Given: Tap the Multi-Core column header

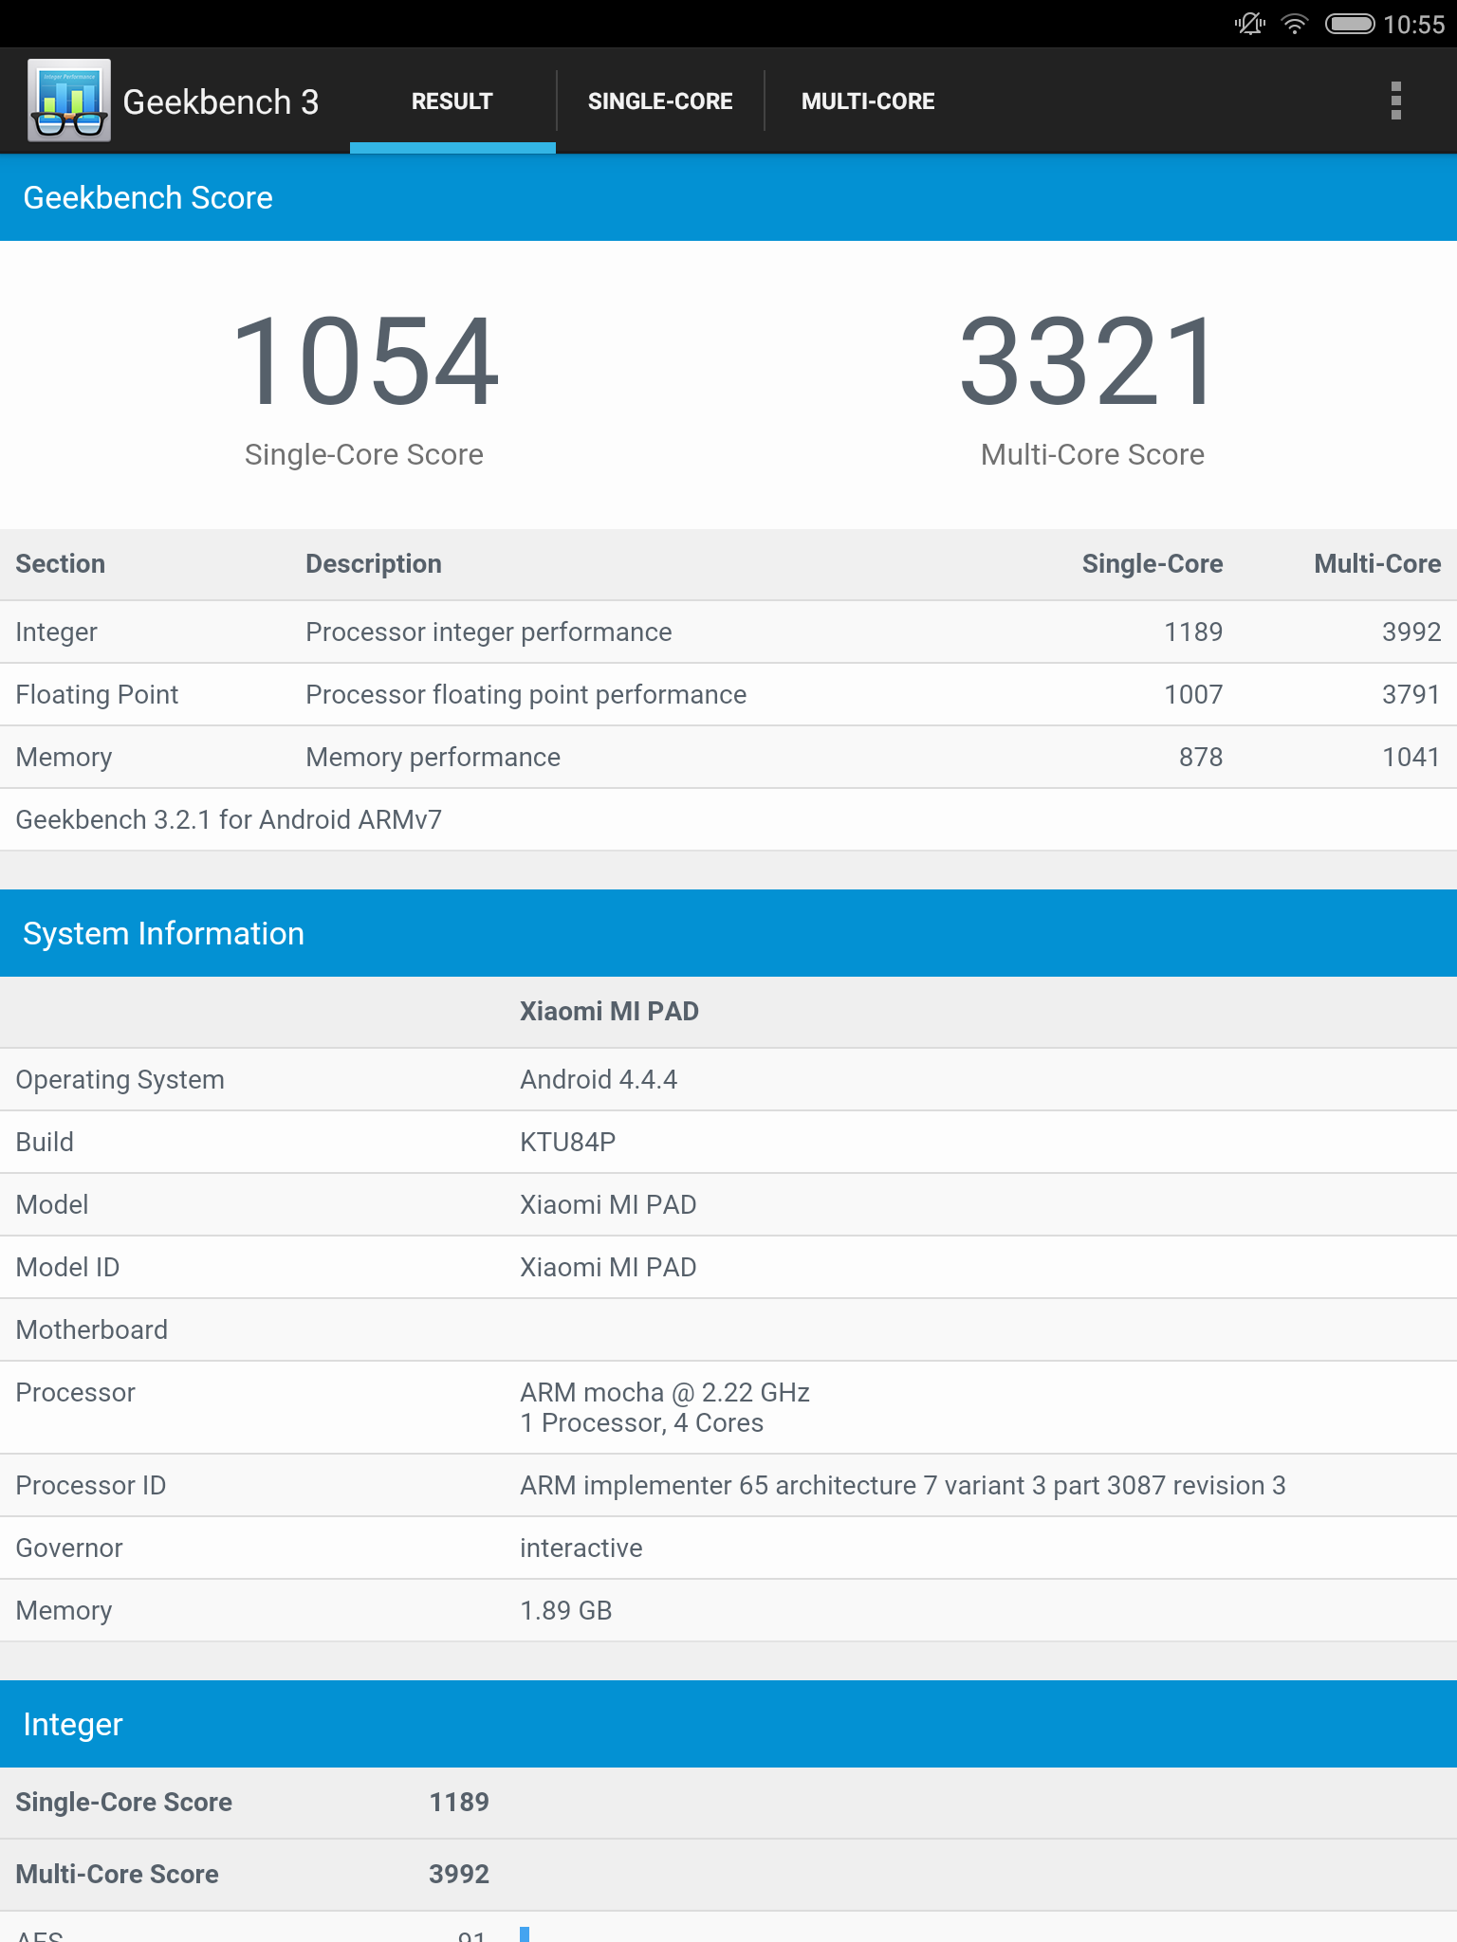Looking at the screenshot, I should coord(1377,563).
